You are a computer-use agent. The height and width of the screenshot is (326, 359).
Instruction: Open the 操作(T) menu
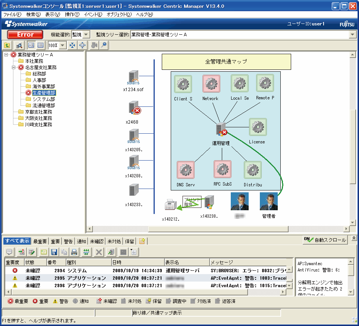72,15
